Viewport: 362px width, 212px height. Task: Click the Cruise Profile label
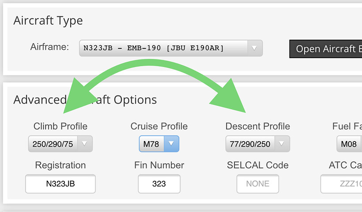(159, 126)
